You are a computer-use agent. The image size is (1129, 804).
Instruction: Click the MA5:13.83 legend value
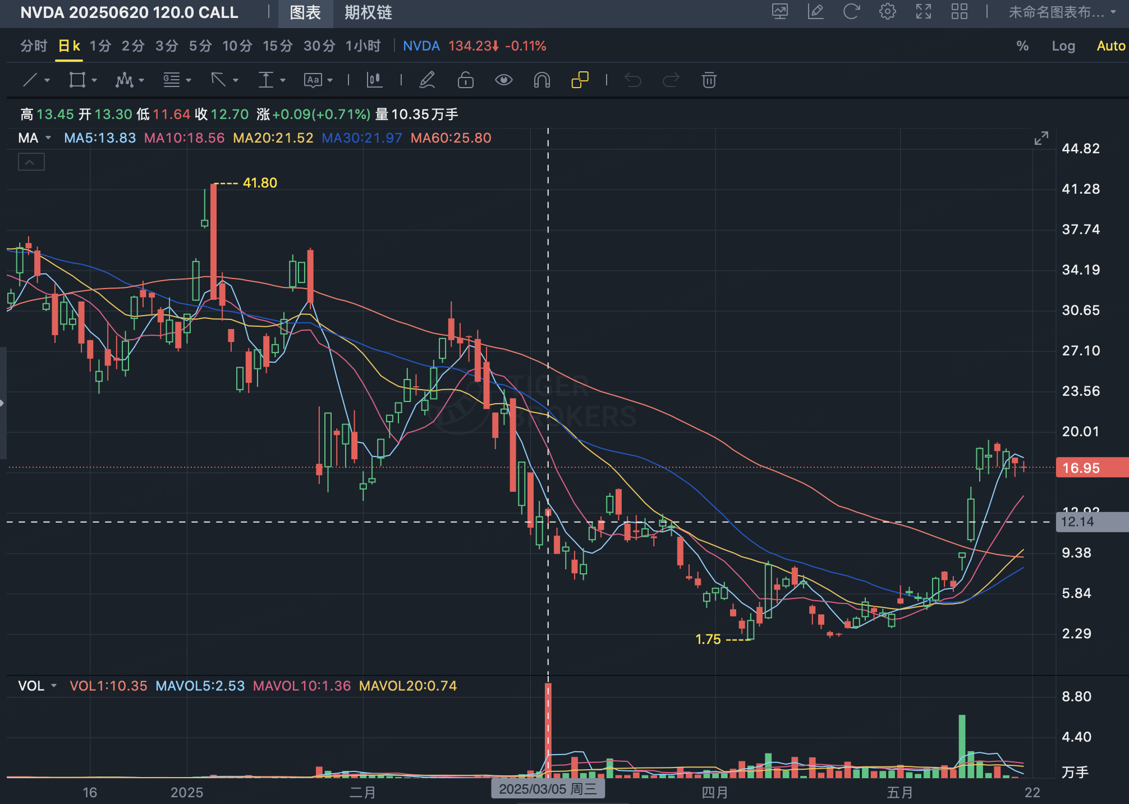point(100,138)
